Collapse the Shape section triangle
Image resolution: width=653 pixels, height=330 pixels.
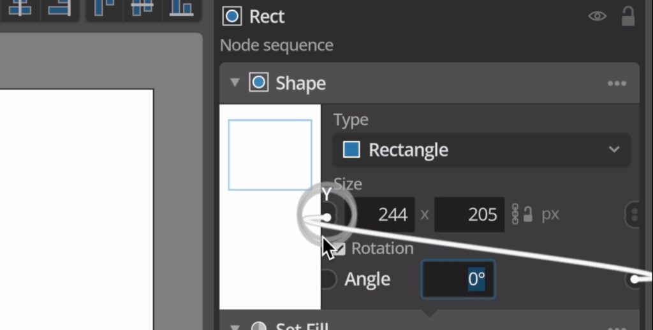pyautogui.click(x=235, y=83)
